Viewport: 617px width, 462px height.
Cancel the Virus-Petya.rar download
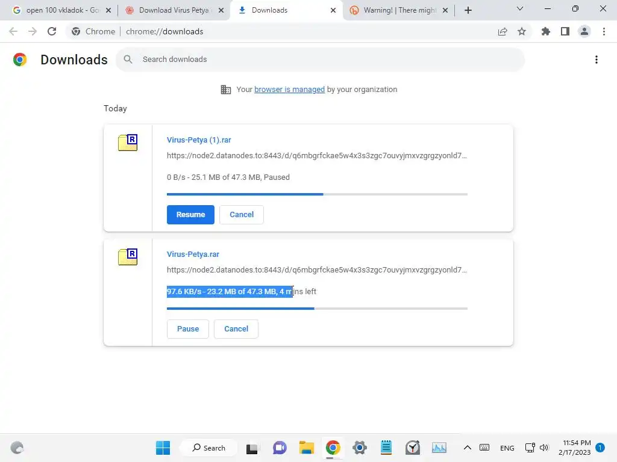pos(236,329)
